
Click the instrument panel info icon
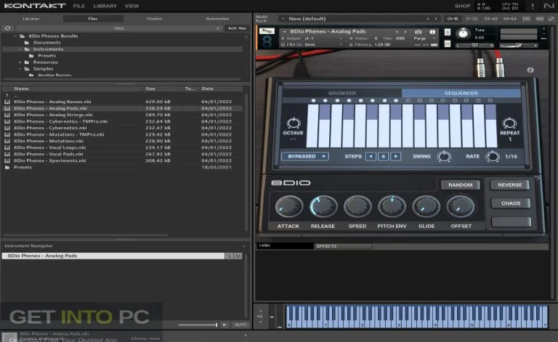pos(530,70)
